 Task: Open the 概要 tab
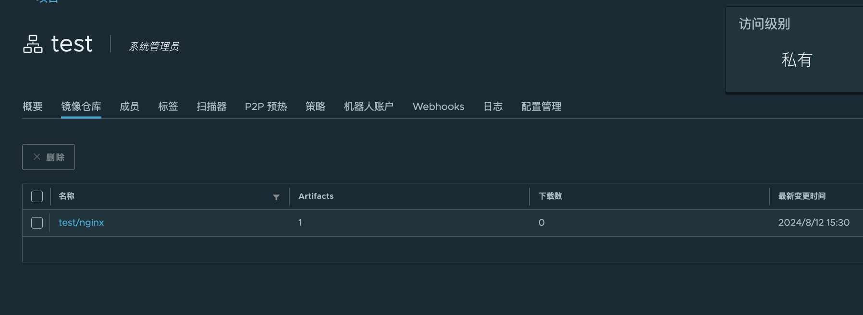tap(33, 107)
